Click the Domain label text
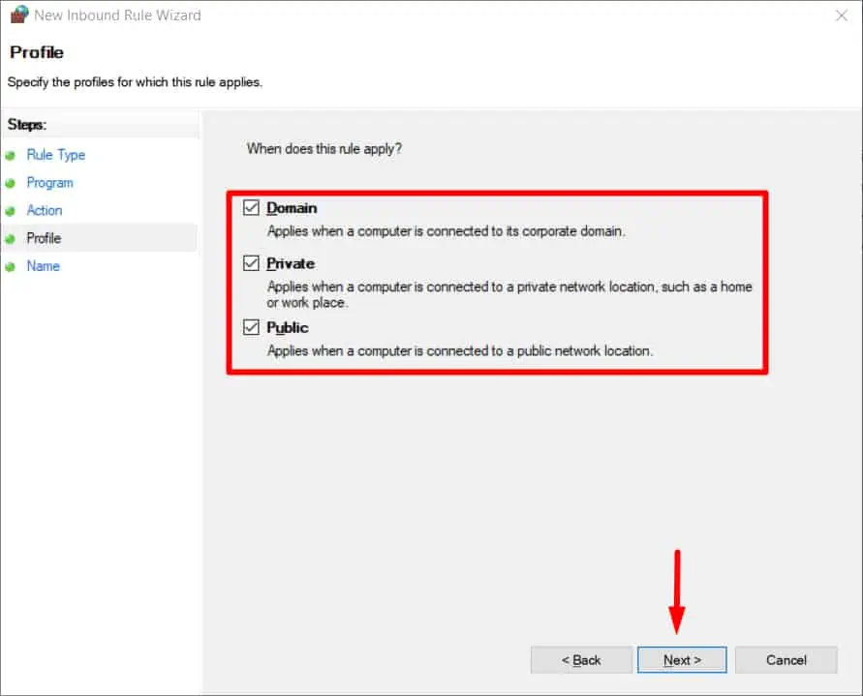The image size is (863, 696). point(292,208)
